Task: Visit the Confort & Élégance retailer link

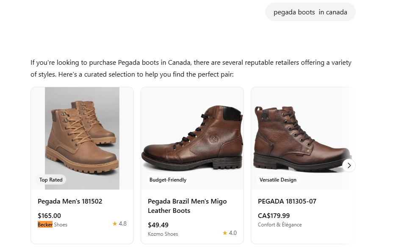Action: (280, 225)
